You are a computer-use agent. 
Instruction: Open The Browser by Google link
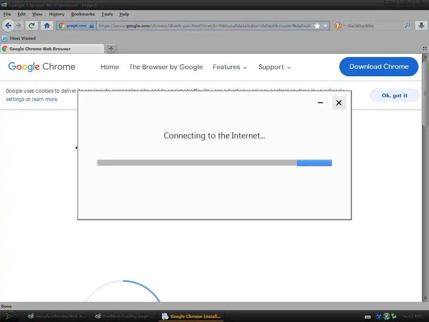(x=166, y=67)
